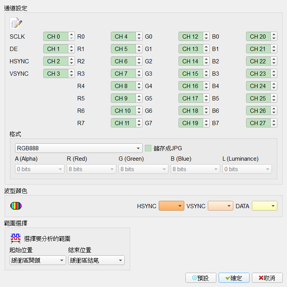Image resolution: width=287 pixels, height=287 pixels.
Task: Cancel with the 取消 button
Action: 267,278
